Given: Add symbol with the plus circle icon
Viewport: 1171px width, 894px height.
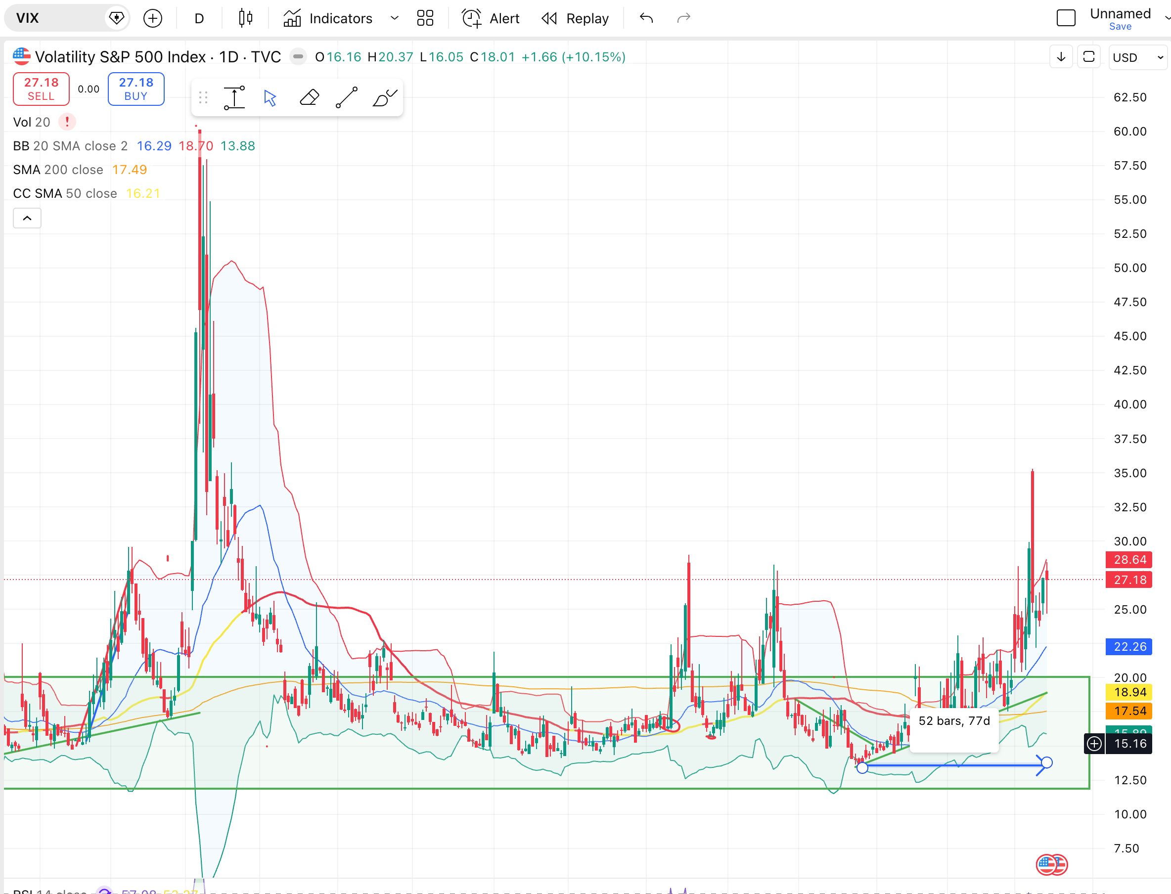Looking at the screenshot, I should (153, 19).
